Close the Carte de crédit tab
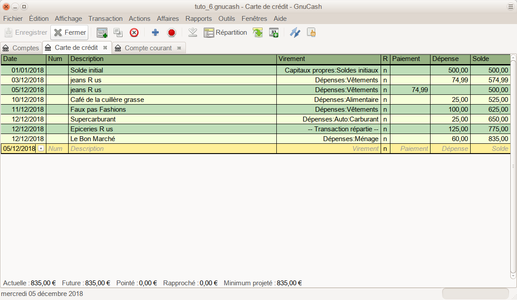Screen dimensions: 517x300 pos(105,48)
